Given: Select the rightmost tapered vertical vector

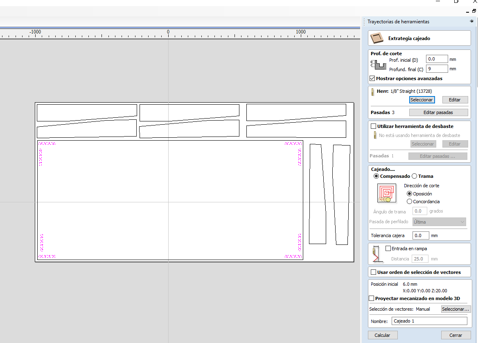Looking at the screenshot, I should (x=341, y=195).
